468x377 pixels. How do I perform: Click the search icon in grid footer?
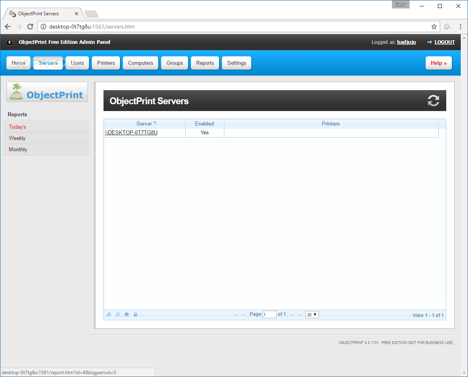pyautogui.click(x=109, y=314)
